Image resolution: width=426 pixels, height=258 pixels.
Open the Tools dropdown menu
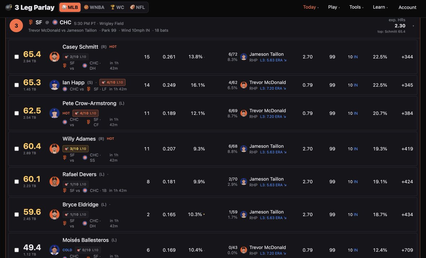(x=356, y=7)
